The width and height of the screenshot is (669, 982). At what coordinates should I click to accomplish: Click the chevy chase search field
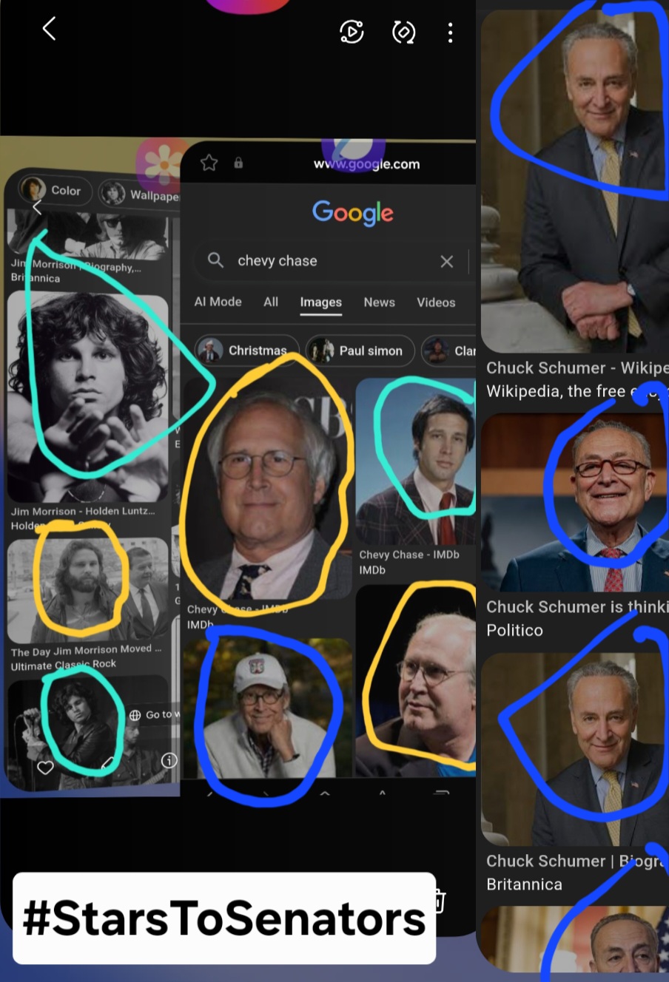point(332,261)
